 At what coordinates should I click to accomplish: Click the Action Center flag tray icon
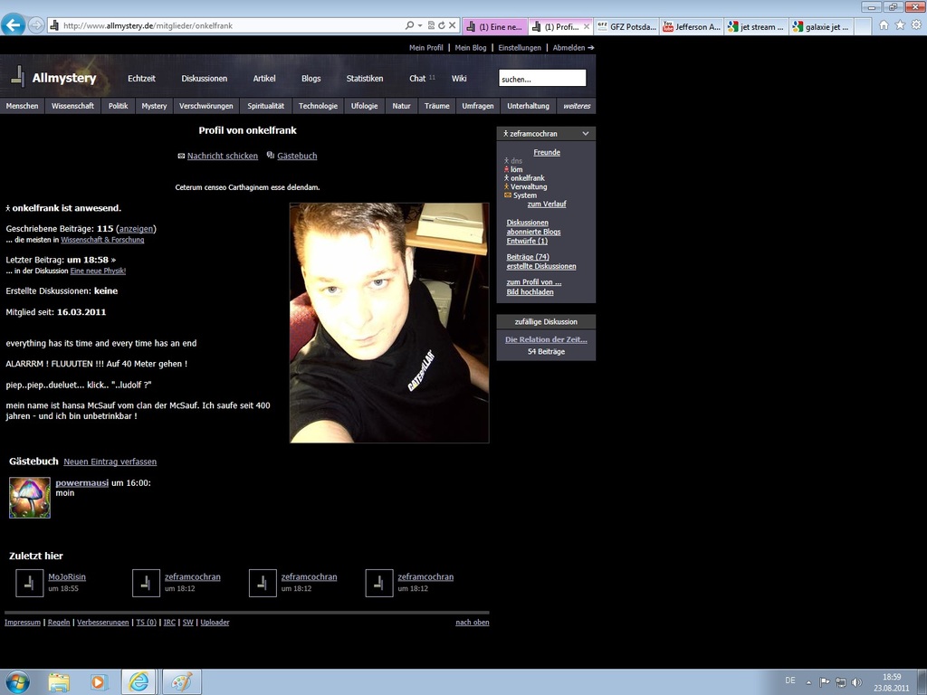coord(825,682)
